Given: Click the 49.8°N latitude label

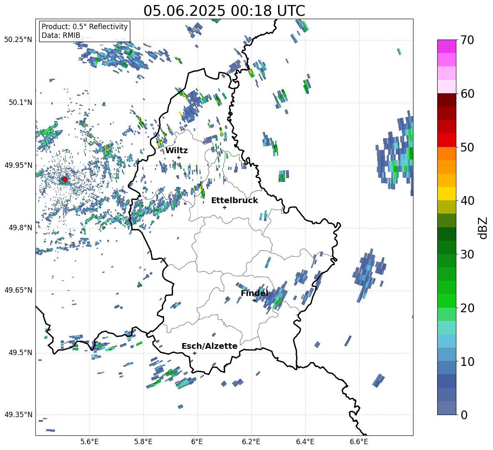Looking at the screenshot, I should pos(20,228).
